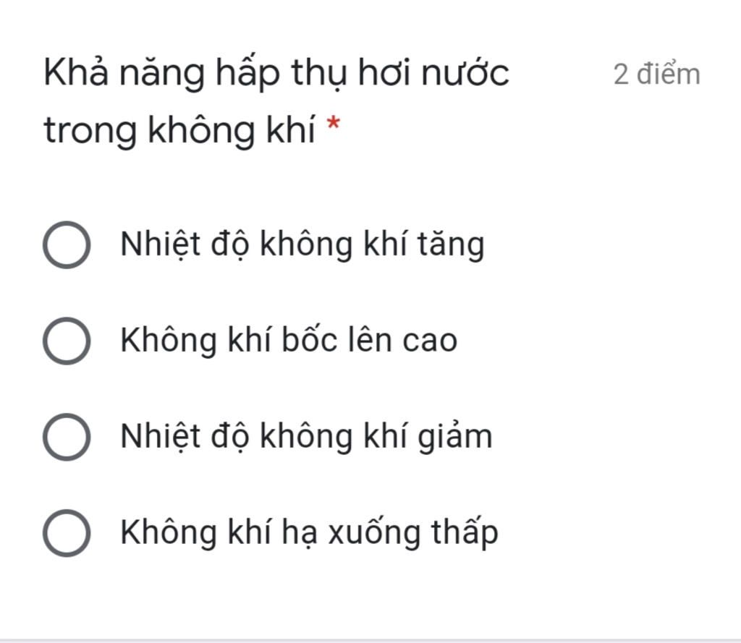Click the answer text 'Không khí bốc lên cao'
The image size is (741, 643).
click(x=289, y=340)
